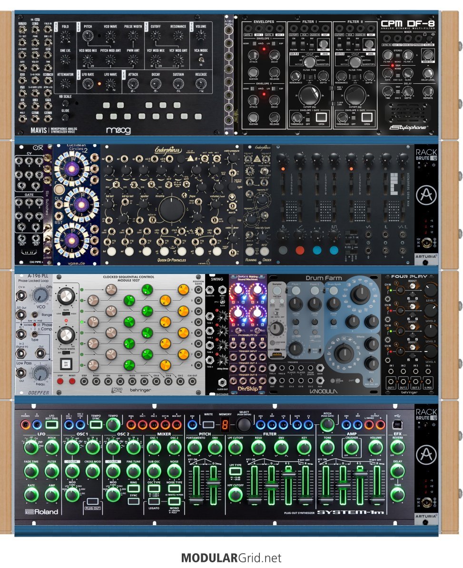
Task: Click the System-1m HPF CUTOFF knob
Action: click(236, 494)
